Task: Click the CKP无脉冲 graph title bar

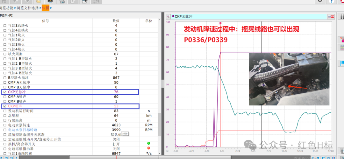Action: tap(249, 17)
